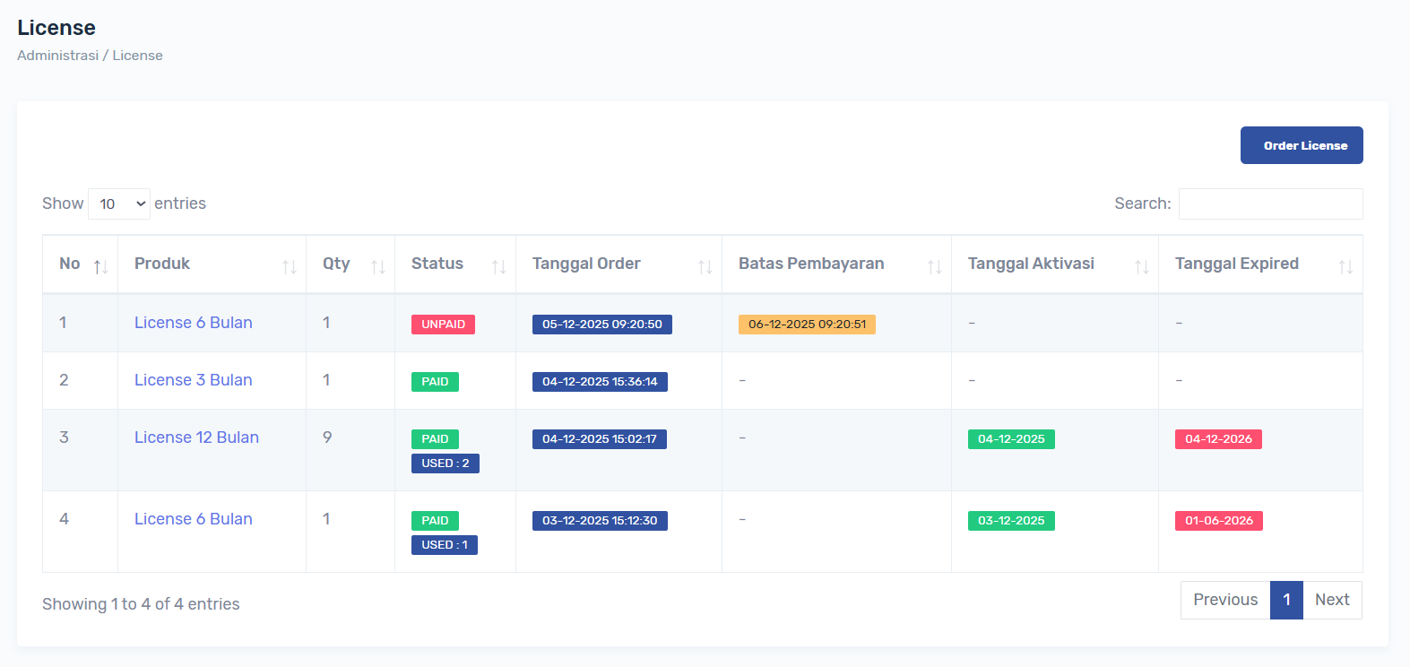Click Tanggal Aktivasi sort icon
The height and width of the screenshot is (667, 1410).
(x=1141, y=266)
